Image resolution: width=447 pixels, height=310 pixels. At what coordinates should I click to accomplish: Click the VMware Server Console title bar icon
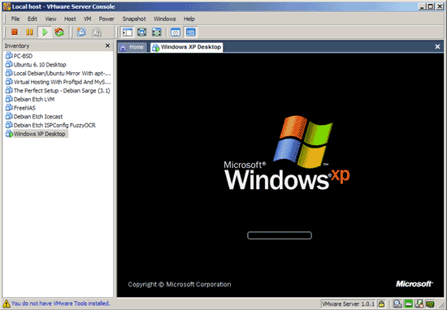pos(7,6)
